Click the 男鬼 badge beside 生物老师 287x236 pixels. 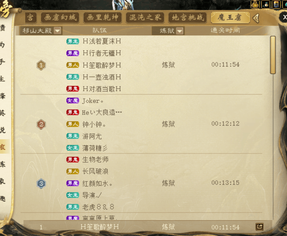coord(73,160)
